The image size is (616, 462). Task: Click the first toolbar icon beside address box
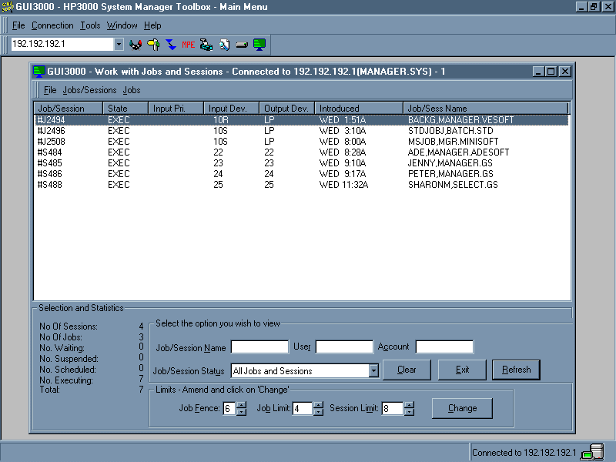[x=136, y=45]
